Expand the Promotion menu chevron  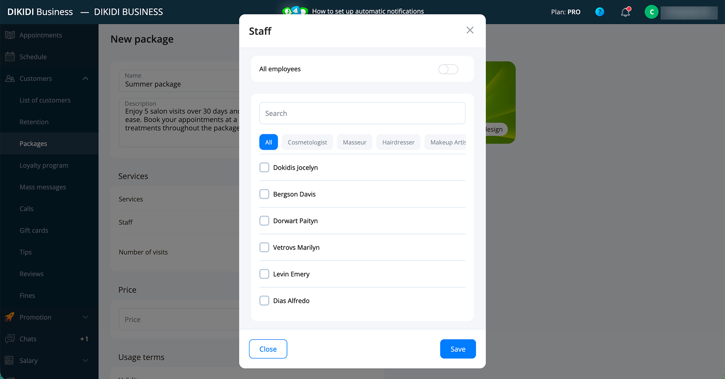85,317
